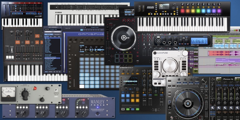Toggle the bright white pad on the Push grid
The width and height of the screenshot is (240, 120).
82,86
